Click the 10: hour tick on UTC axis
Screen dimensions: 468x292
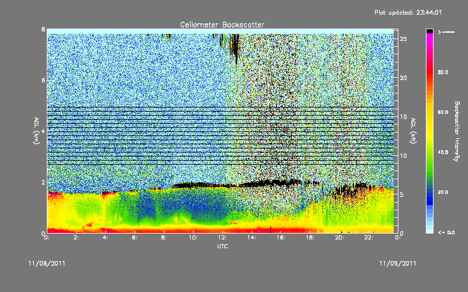click(x=193, y=238)
